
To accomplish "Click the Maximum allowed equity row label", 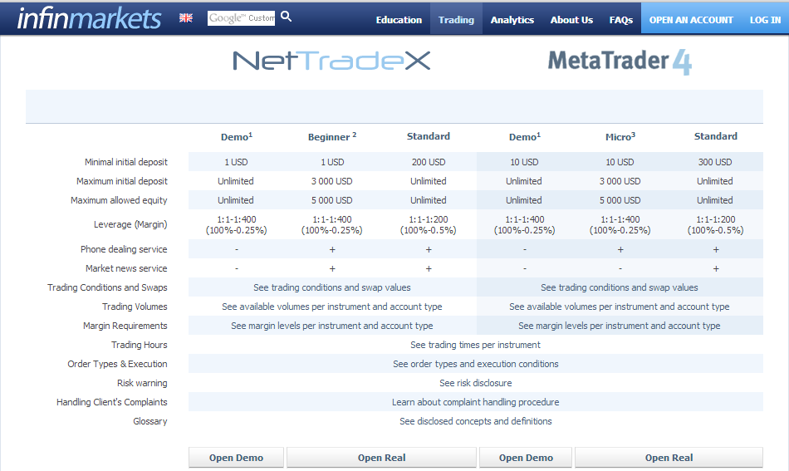I will tap(119, 200).
